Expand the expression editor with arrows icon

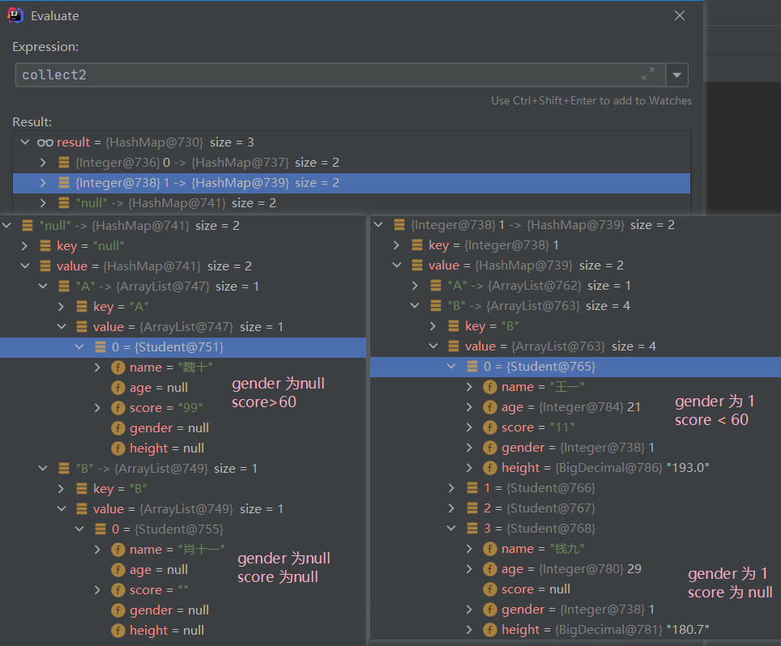(647, 74)
